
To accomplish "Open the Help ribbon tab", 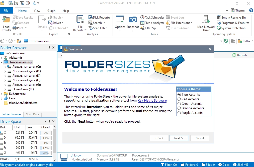I will tap(66, 11).
